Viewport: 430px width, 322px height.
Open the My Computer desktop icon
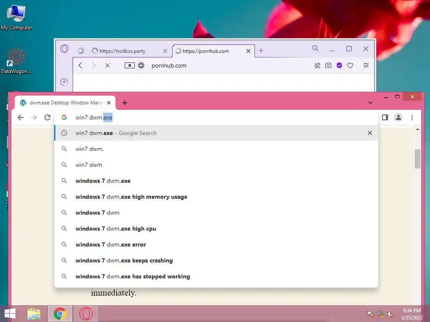[16, 17]
